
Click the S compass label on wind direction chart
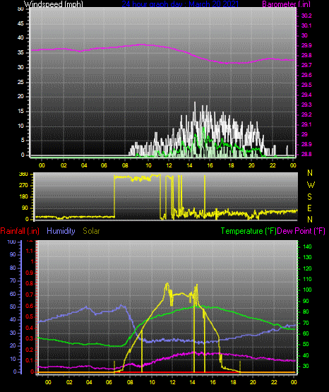(310, 197)
